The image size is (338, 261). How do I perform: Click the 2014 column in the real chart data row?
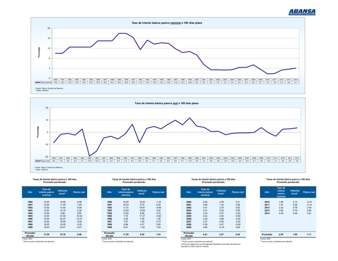(x=297, y=162)
